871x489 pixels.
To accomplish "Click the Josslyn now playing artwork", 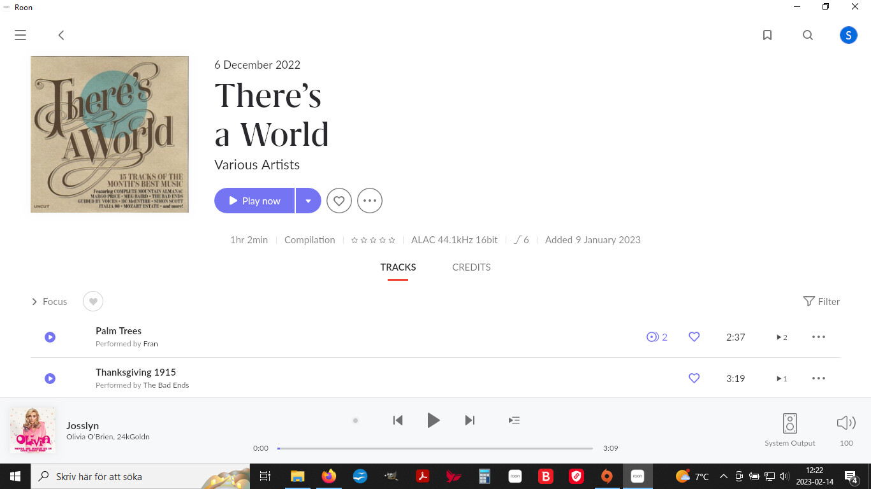I will click(x=33, y=430).
